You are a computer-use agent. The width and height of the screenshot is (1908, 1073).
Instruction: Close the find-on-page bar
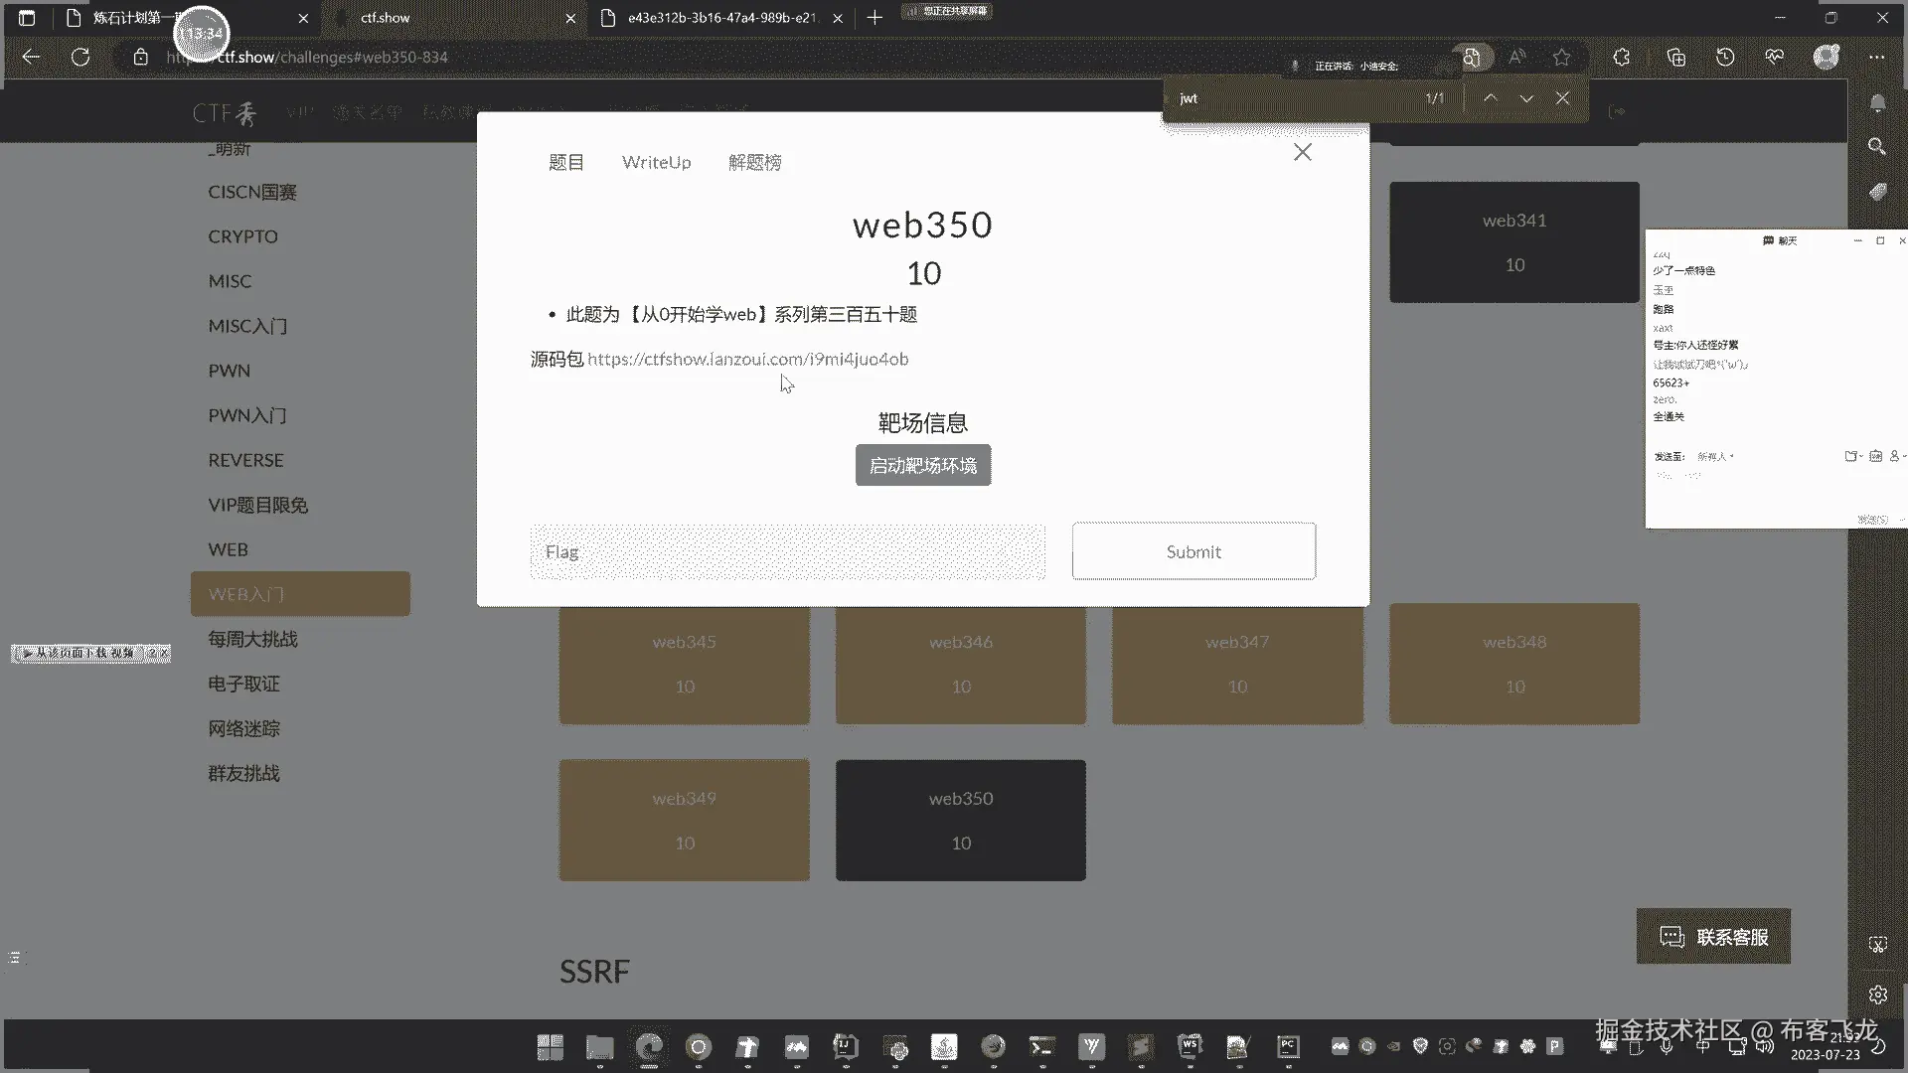click(x=1562, y=98)
